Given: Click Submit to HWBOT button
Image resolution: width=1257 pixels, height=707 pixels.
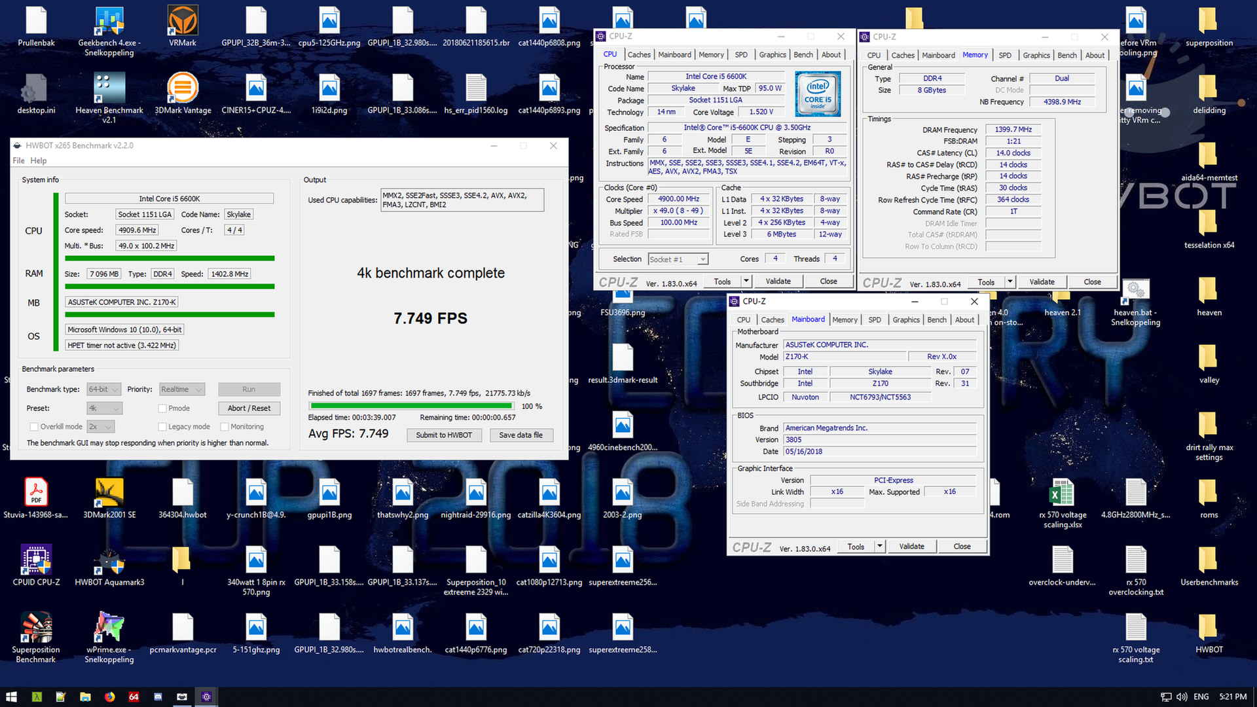Looking at the screenshot, I should [x=444, y=435].
